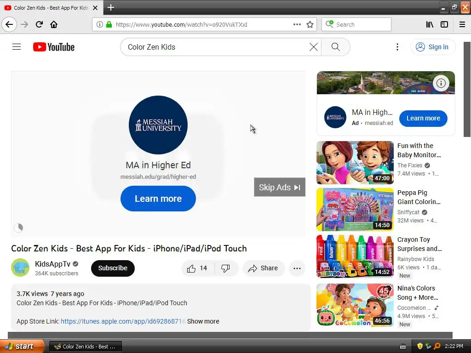Close the Color Zen Kids tab
Viewport: 471px width, 353px height.
pyautogui.click(x=95, y=8)
